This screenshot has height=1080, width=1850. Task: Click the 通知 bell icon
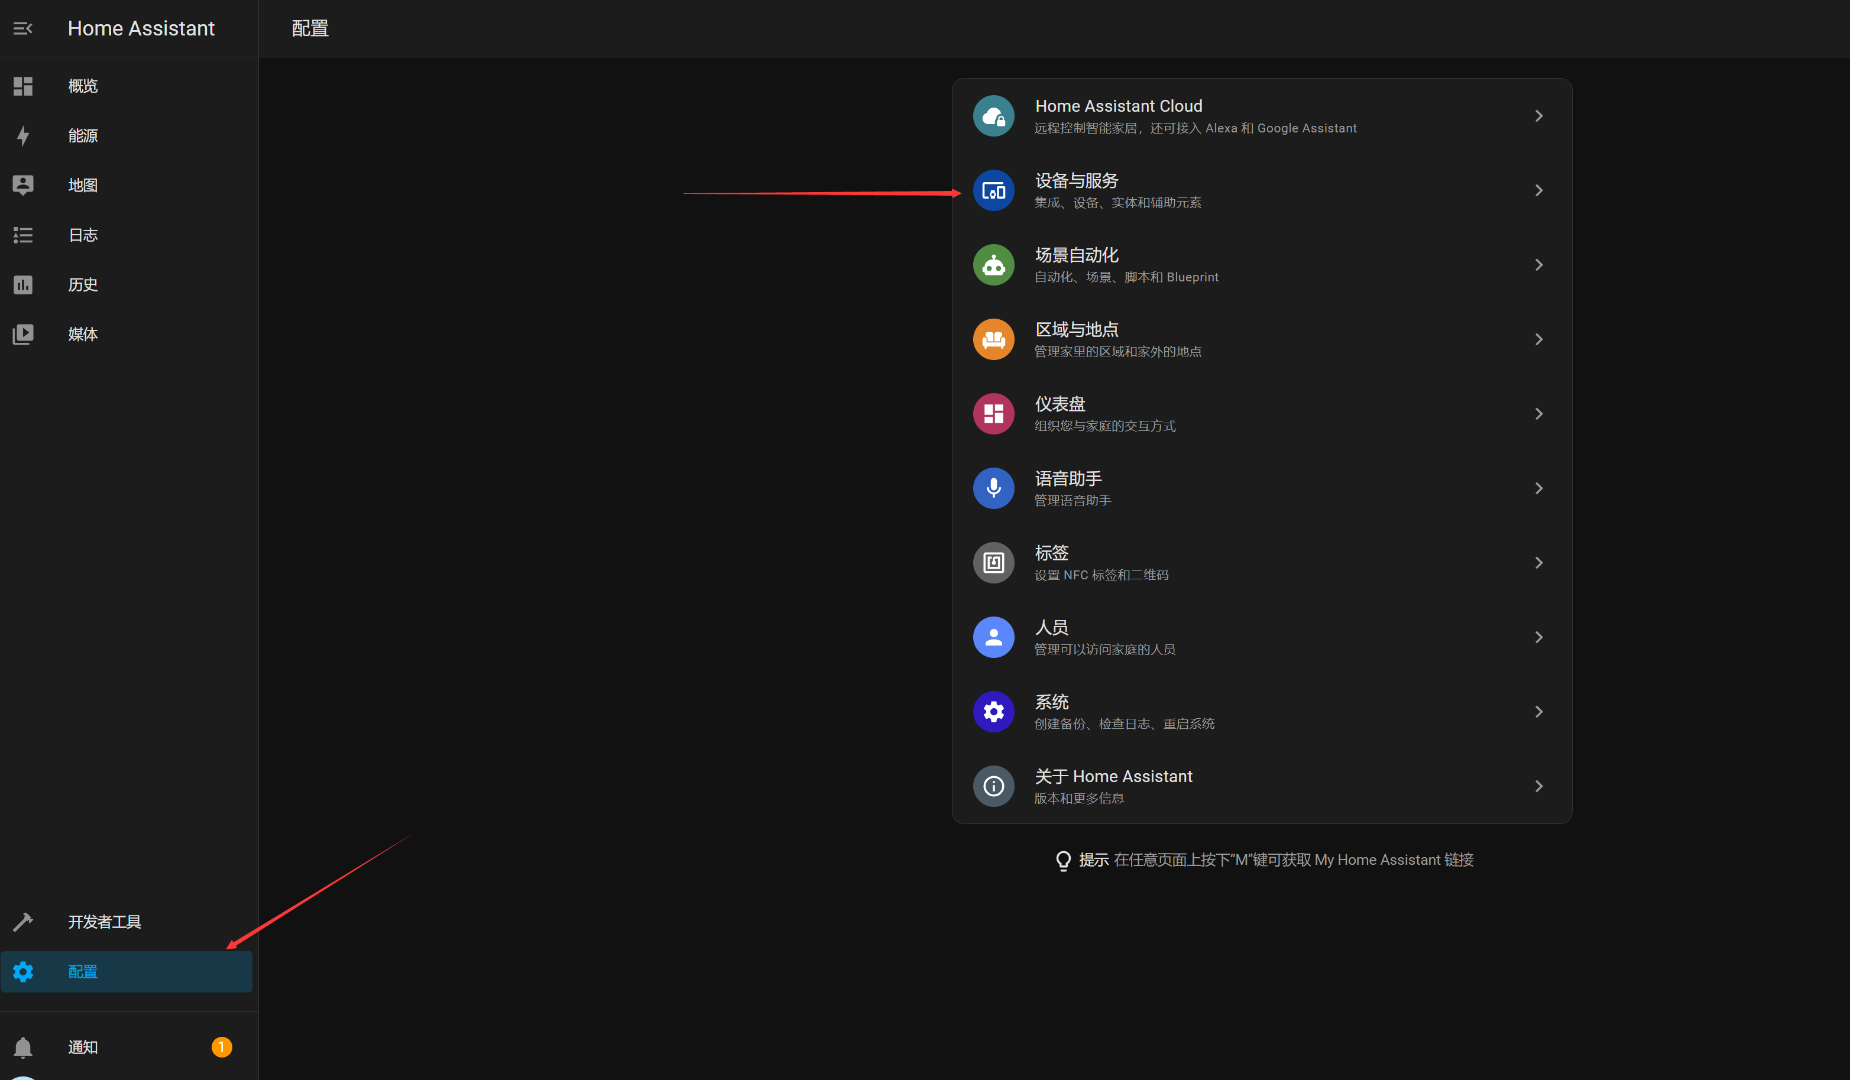[x=22, y=1047]
